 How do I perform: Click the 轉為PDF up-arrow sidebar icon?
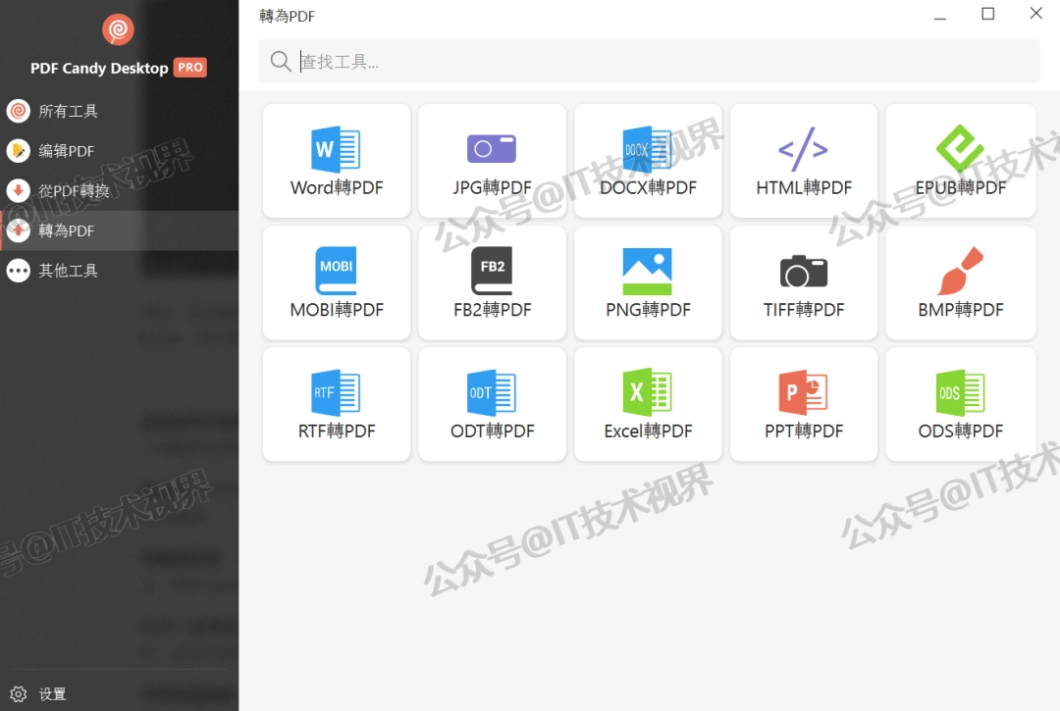pos(19,230)
